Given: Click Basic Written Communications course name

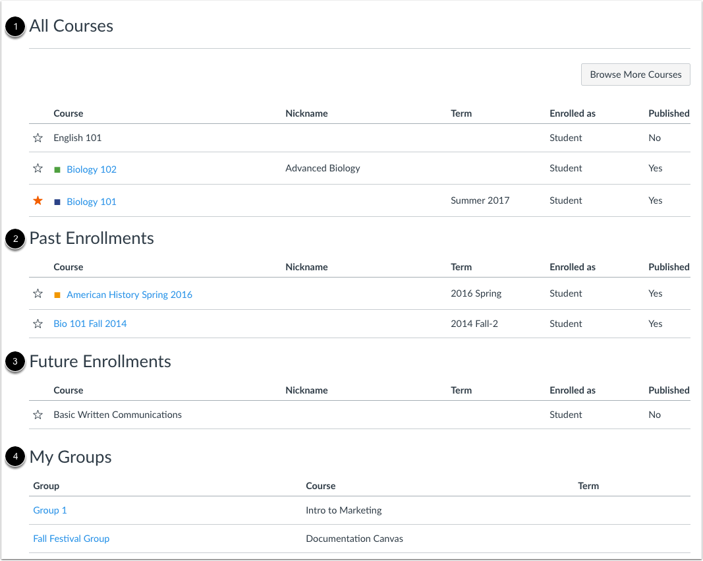Looking at the screenshot, I should (x=117, y=415).
